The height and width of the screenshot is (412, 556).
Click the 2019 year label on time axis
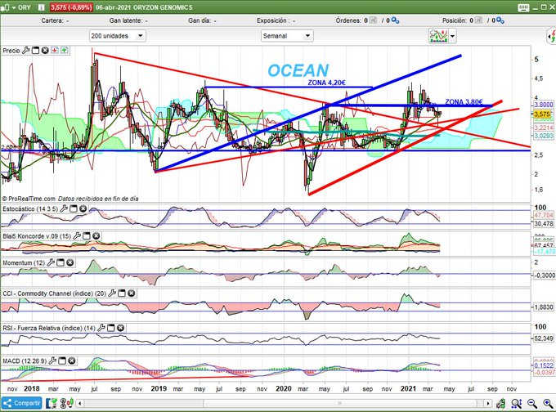pyautogui.click(x=159, y=388)
